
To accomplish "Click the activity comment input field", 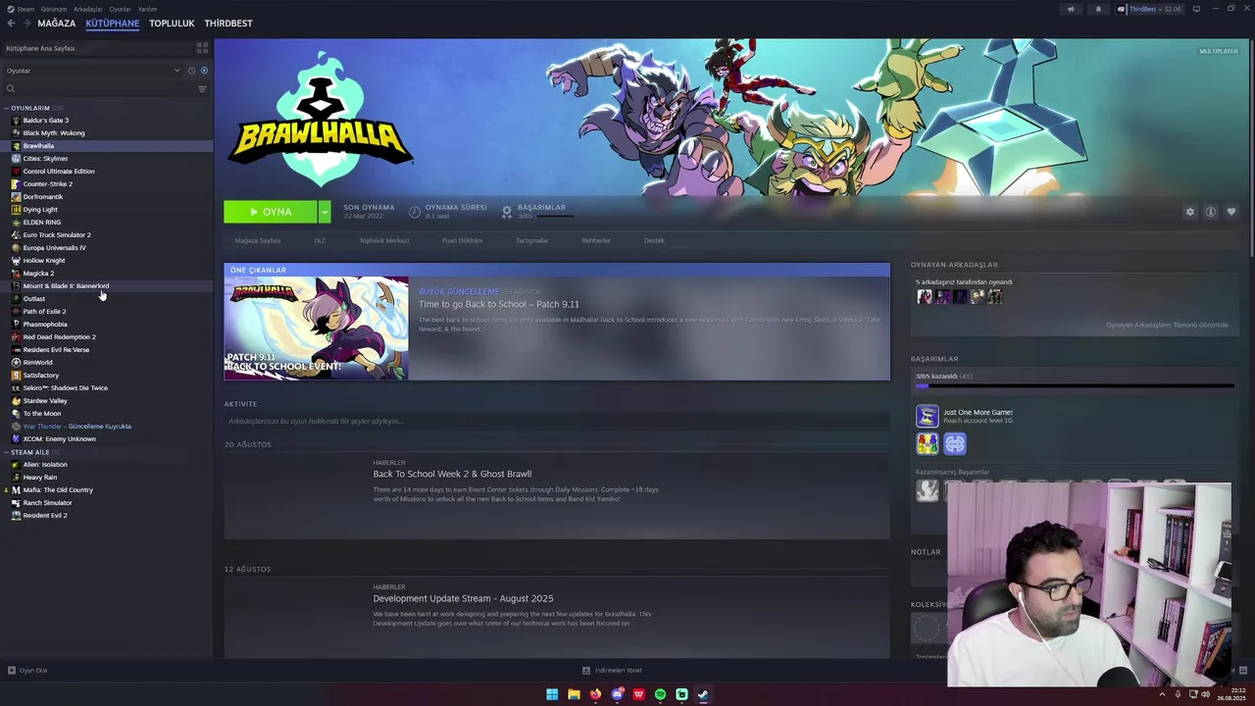I will (x=556, y=421).
